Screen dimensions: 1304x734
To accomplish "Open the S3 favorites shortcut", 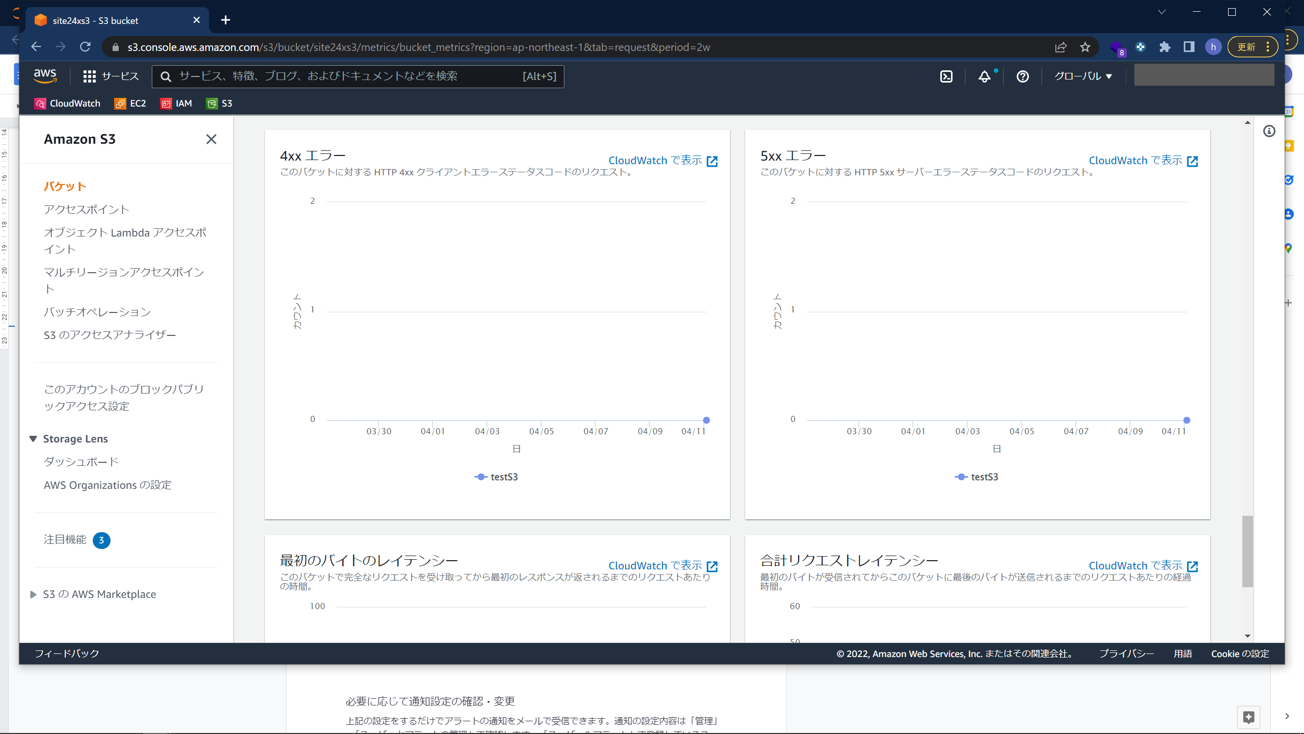I will [219, 103].
